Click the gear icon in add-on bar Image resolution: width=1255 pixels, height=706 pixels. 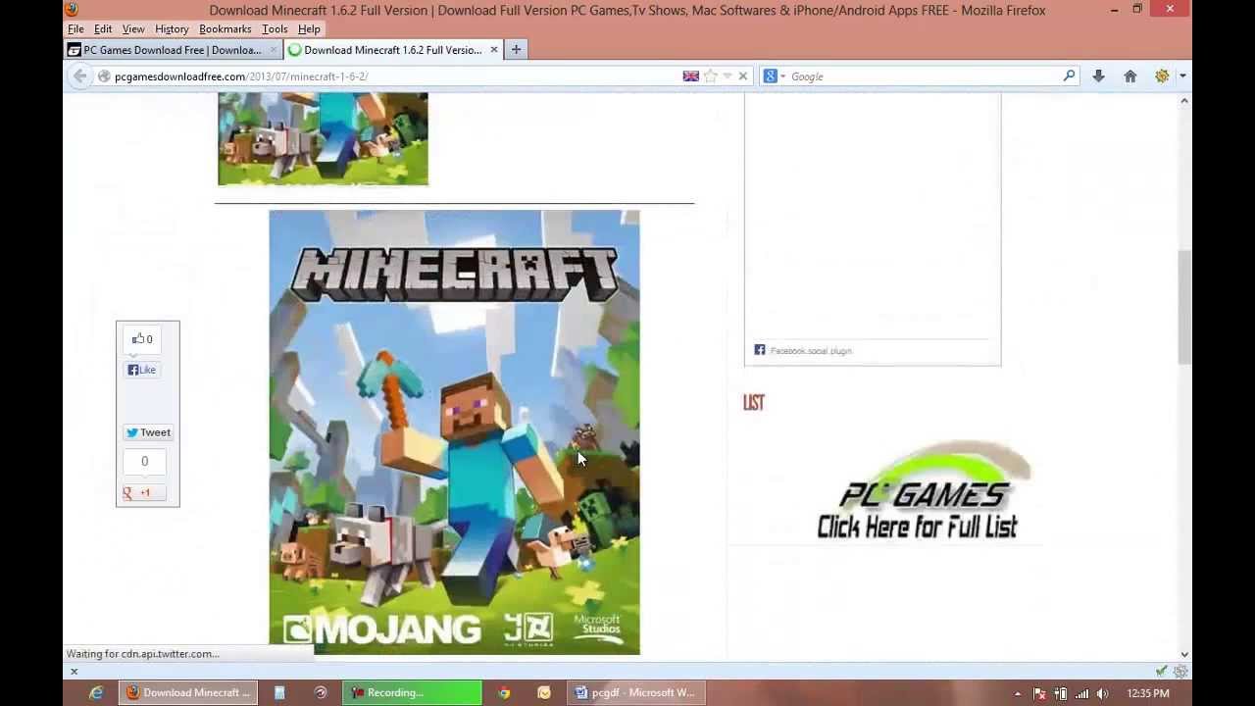[1180, 672]
